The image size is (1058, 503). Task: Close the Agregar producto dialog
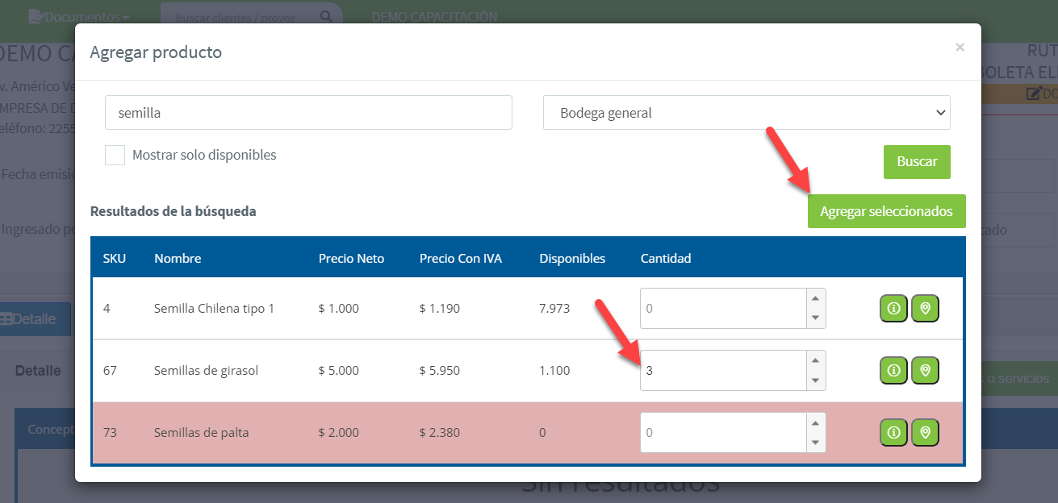point(960,48)
